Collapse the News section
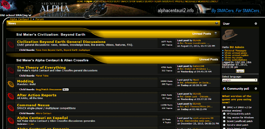Screen dimensions: 265x129 (x=217, y=23)
